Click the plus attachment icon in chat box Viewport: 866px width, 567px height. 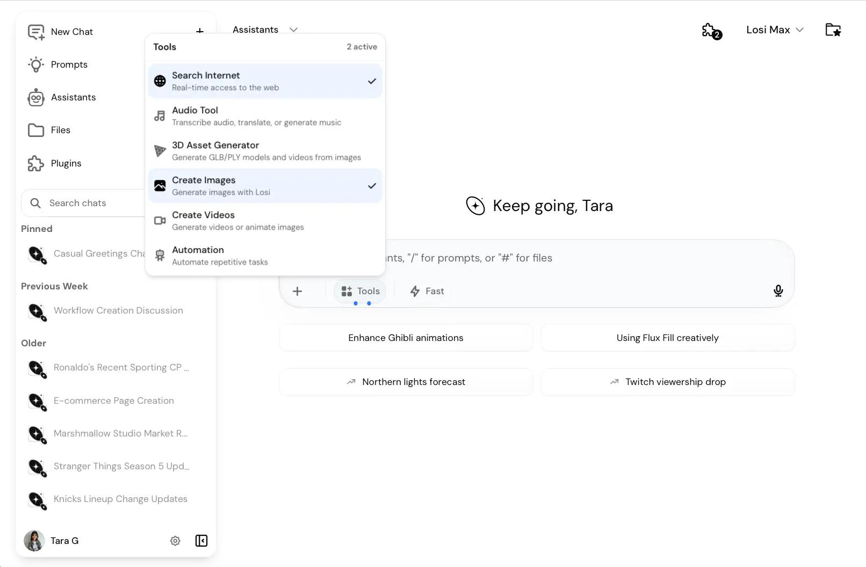click(x=297, y=291)
